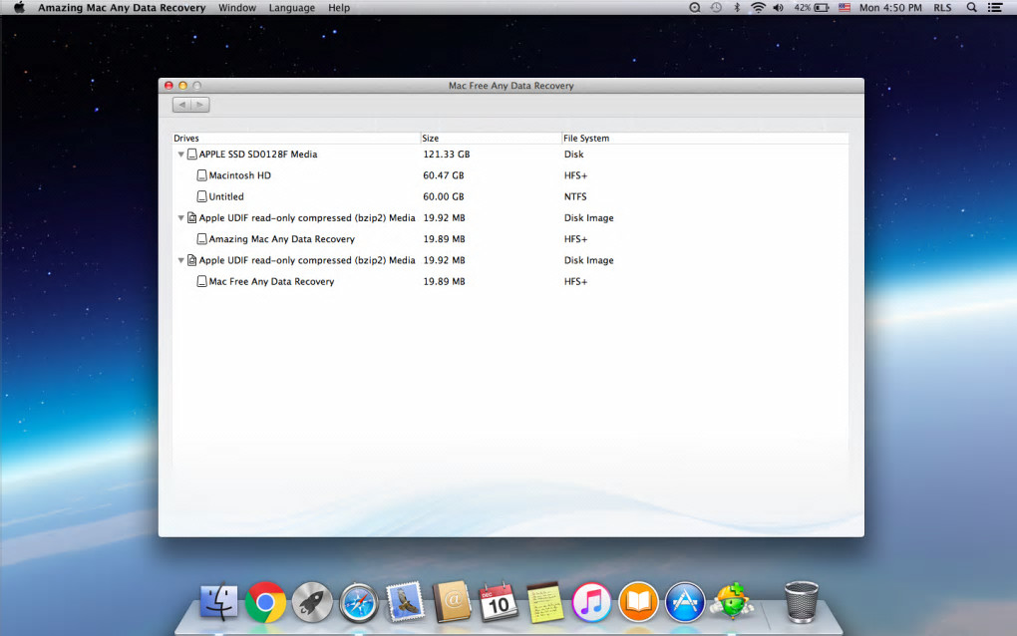
Task: Select the Untitled NTFS volume
Action: coord(510,196)
